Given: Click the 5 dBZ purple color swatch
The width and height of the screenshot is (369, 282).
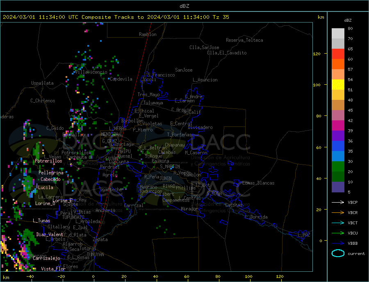Looking at the screenshot, I should 338,187.
